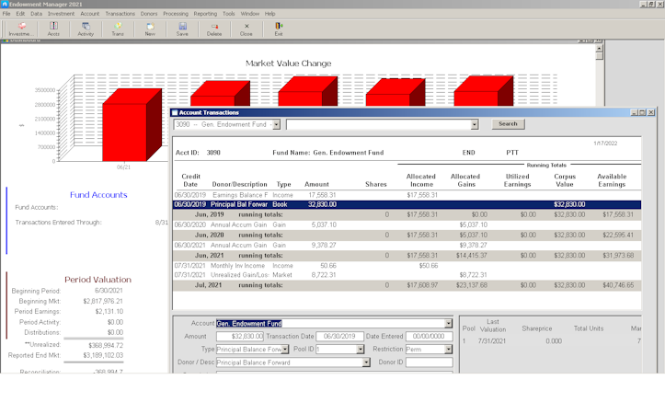This screenshot has height=414, width=665.
Task: Click the Reported End Mkt value $3,189,102.03
Action: tap(103, 355)
